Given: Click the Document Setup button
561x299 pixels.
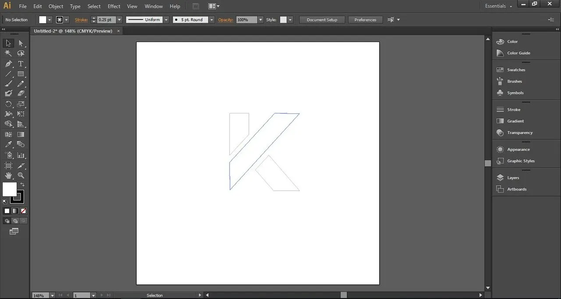Looking at the screenshot, I should point(322,20).
